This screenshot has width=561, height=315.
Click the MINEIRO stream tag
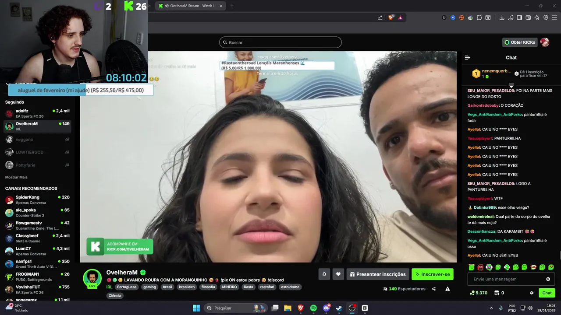tap(229, 287)
